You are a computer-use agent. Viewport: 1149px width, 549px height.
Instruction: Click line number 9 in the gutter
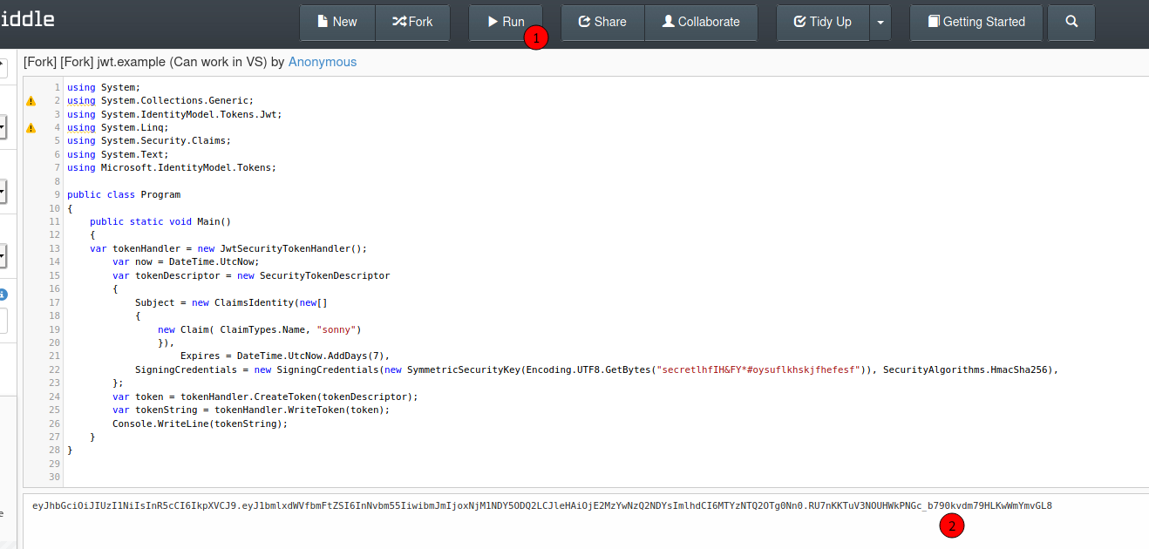coord(58,194)
